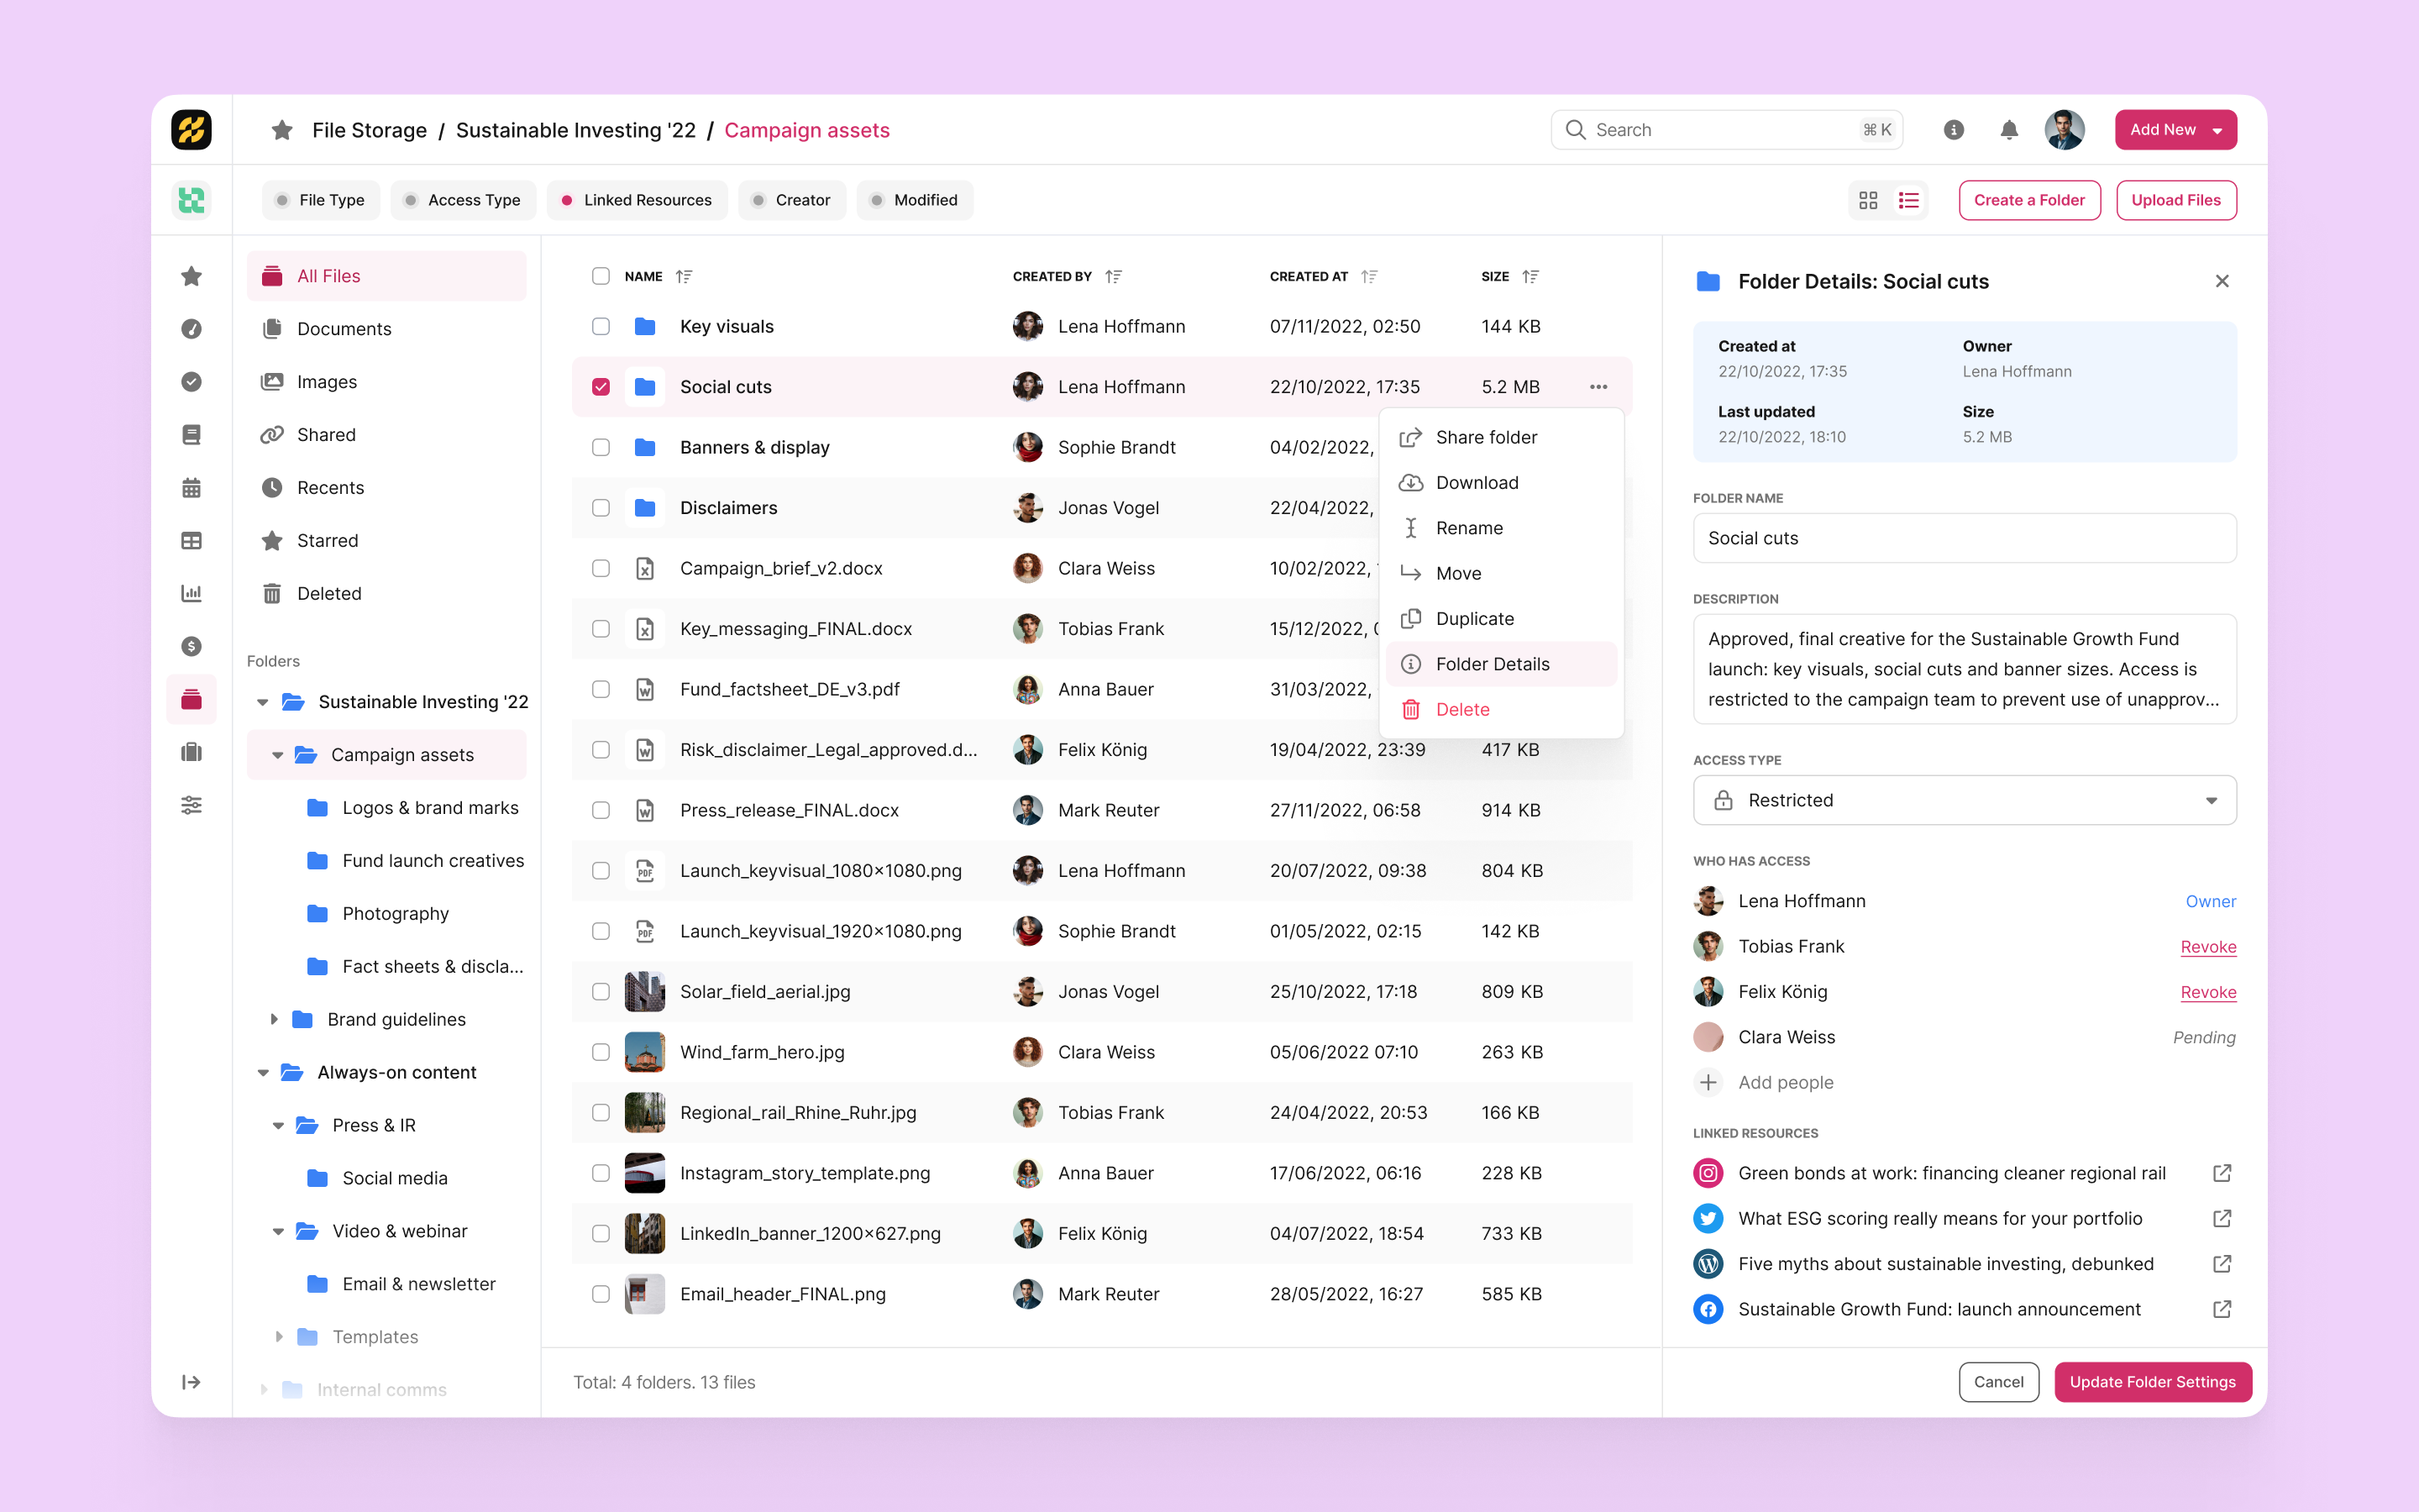
Task: Click Update Folder Settings button
Action: (2153, 1382)
